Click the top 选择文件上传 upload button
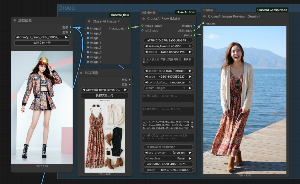This screenshot has width=300, height=184. click(x=42, y=43)
